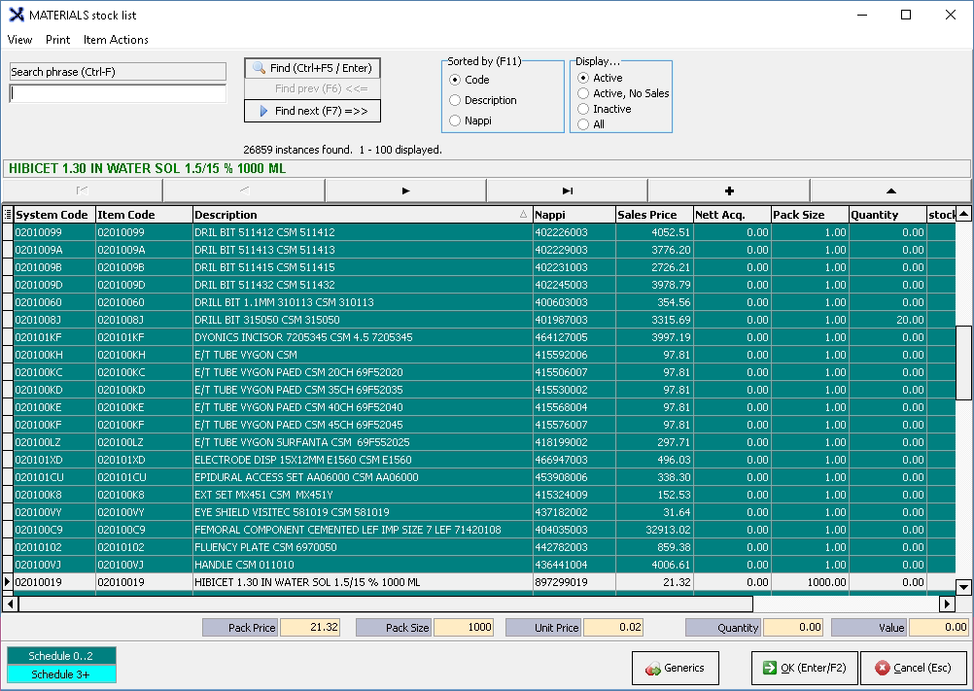974x691 pixels.
Task: Click the plus insert record button
Action: [728, 190]
